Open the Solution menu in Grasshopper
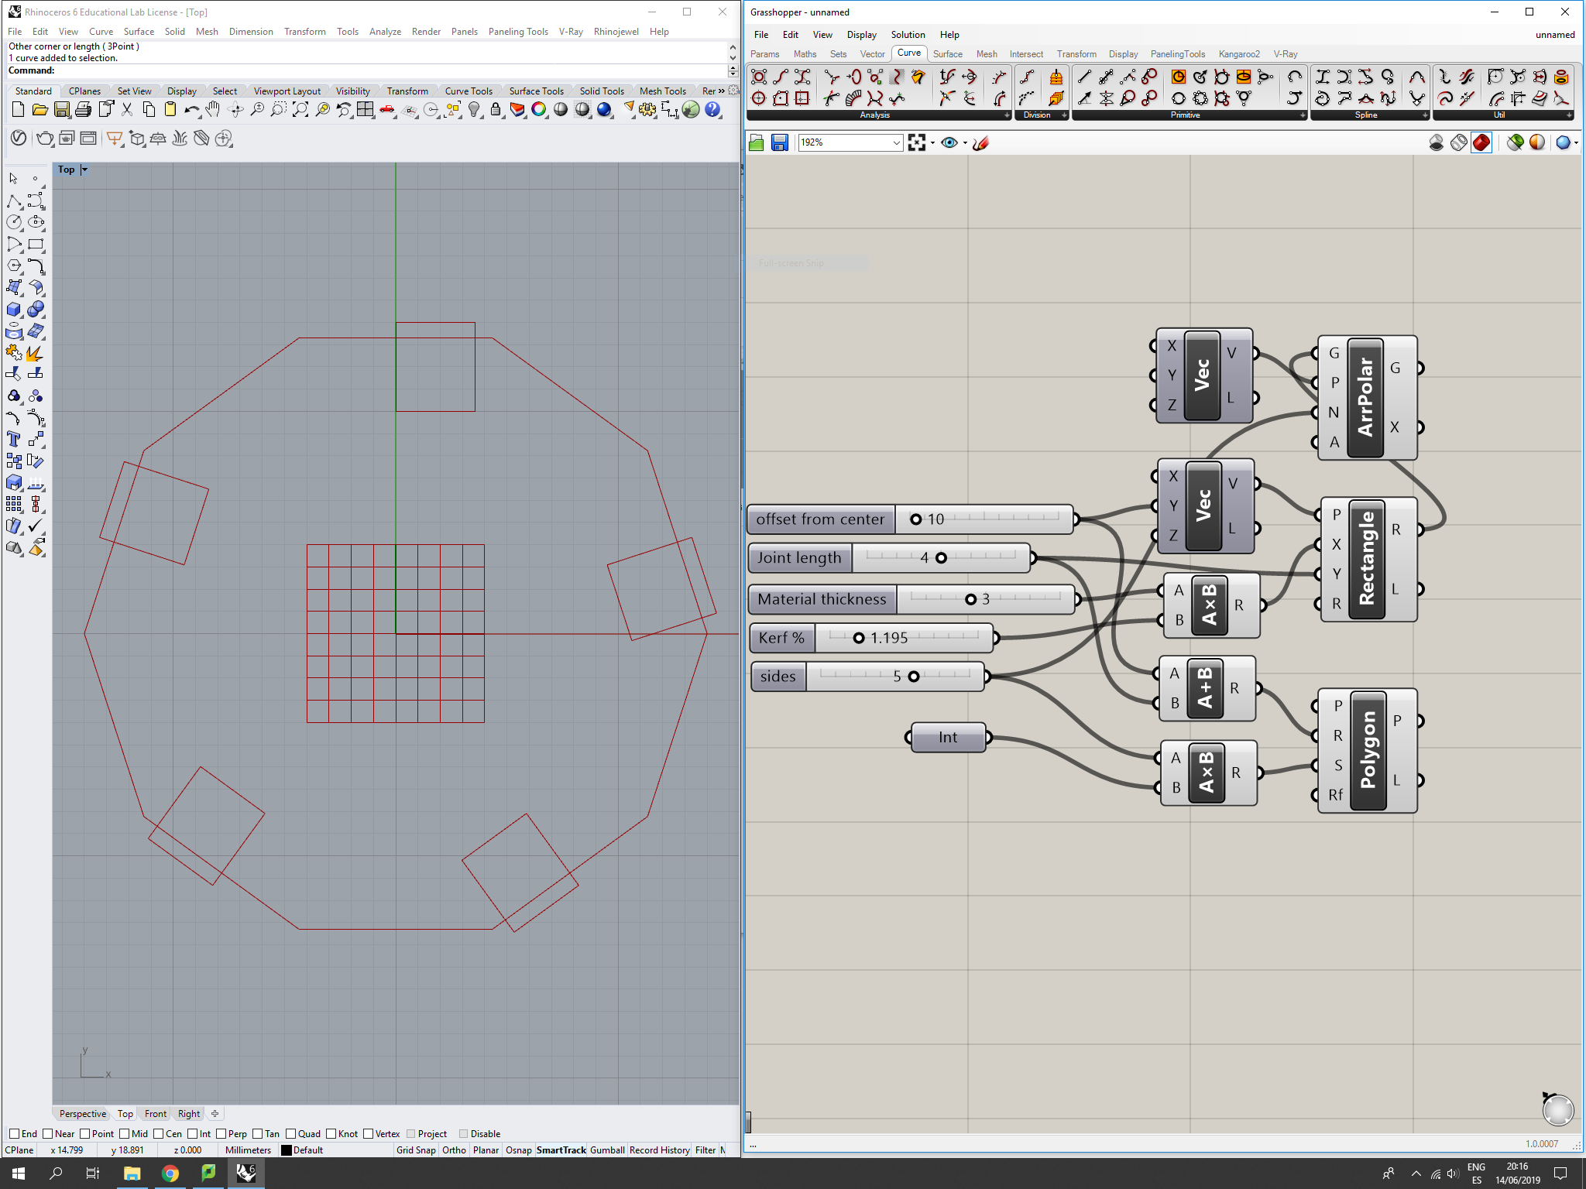The height and width of the screenshot is (1189, 1586). 908,35
